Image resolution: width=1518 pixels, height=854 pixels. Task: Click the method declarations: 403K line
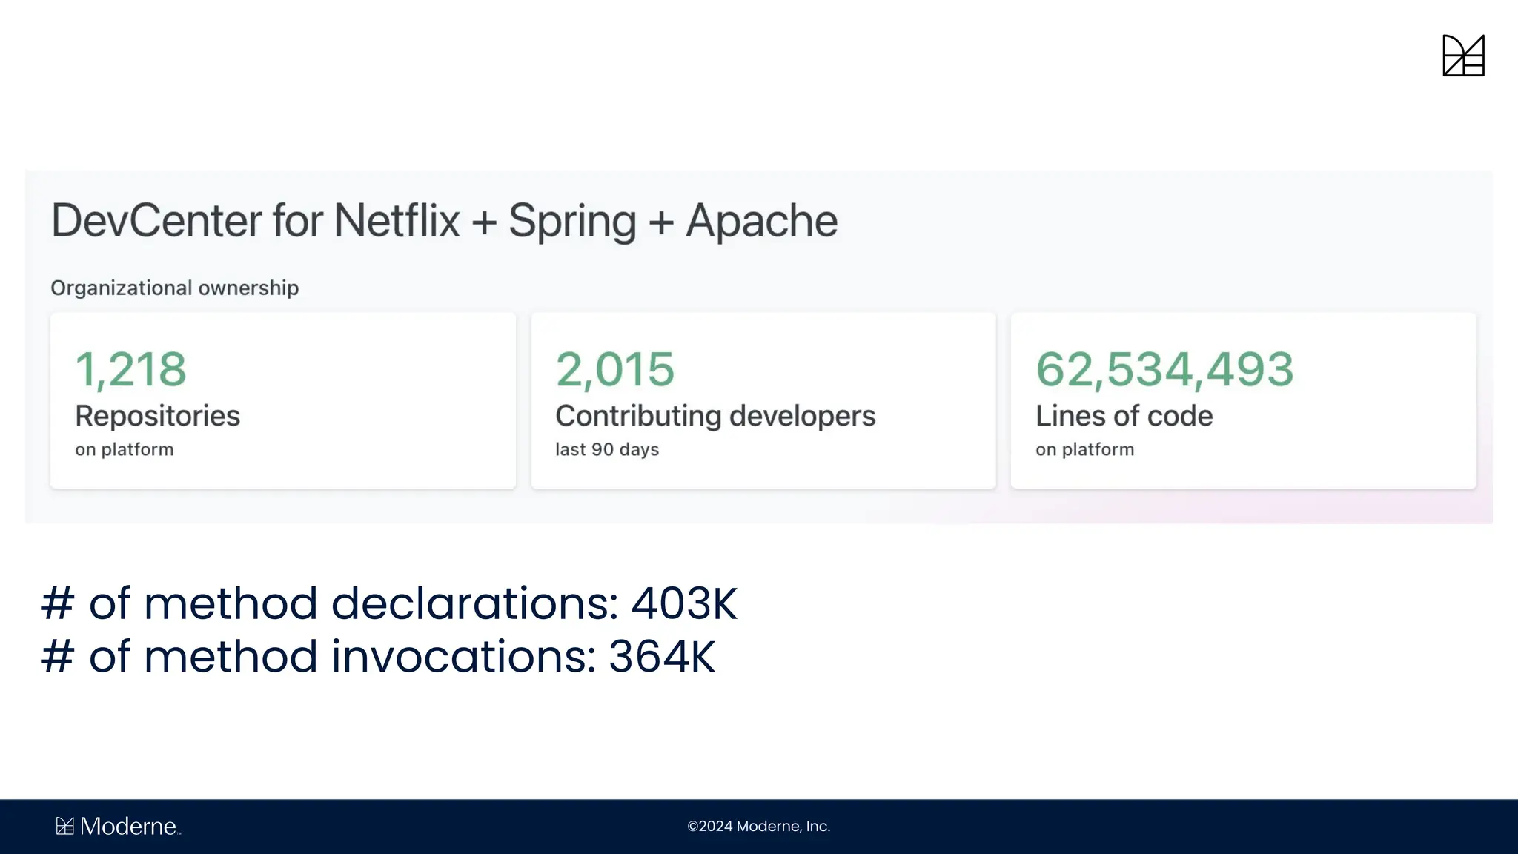389,603
